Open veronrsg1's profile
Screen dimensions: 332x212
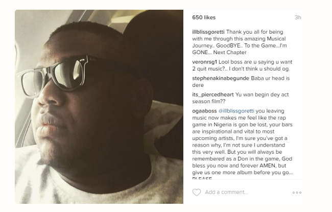(x=204, y=62)
